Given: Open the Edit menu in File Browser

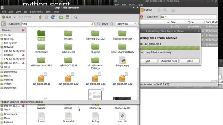Looking at the screenshot, I should pos(11,11).
